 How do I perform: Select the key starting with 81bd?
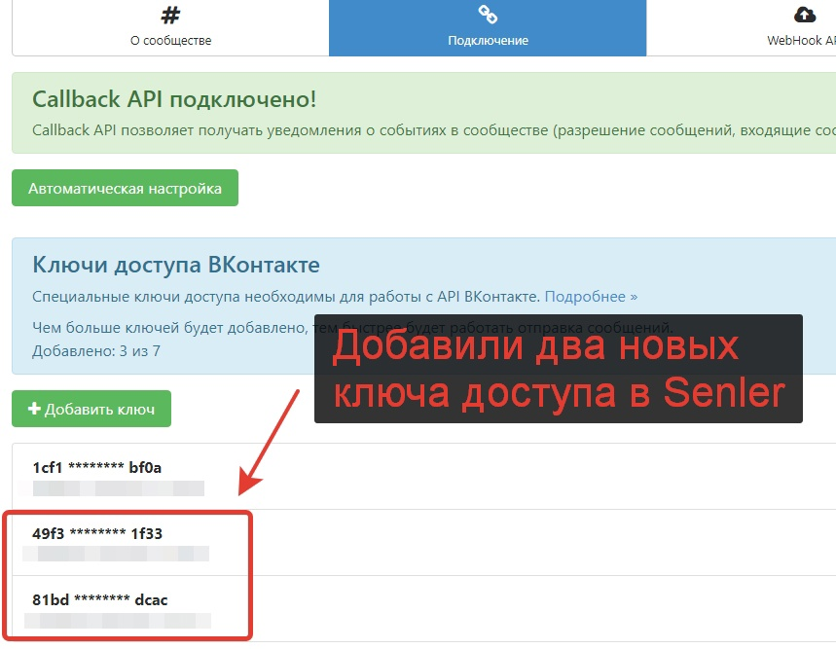pyautogui.click(x=100, y=600)
